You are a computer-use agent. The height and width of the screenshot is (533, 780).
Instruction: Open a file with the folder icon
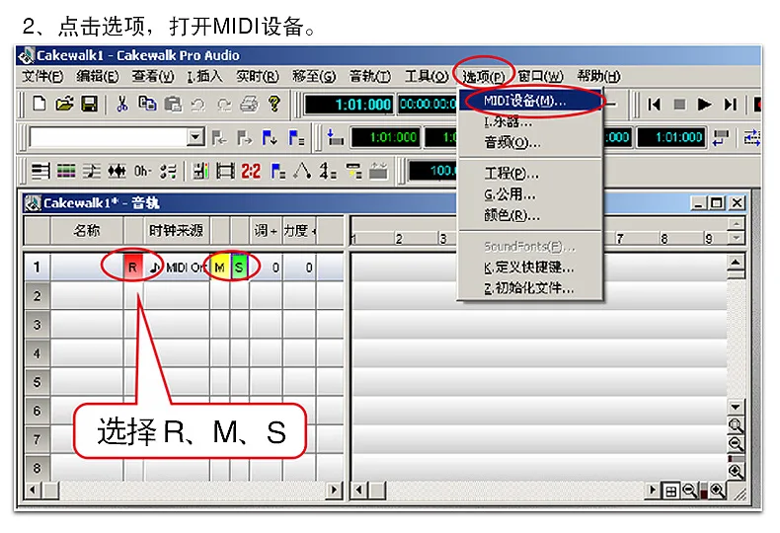(64, 104)
